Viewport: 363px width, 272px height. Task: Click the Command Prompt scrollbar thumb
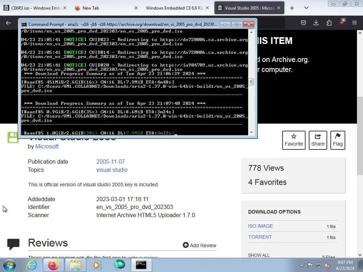251,82
